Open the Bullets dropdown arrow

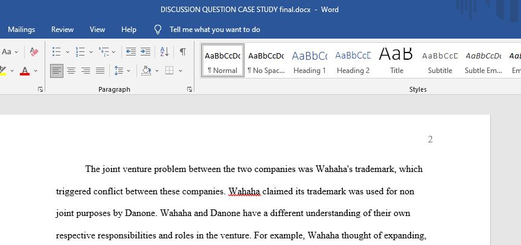click(x=68, y=52)
